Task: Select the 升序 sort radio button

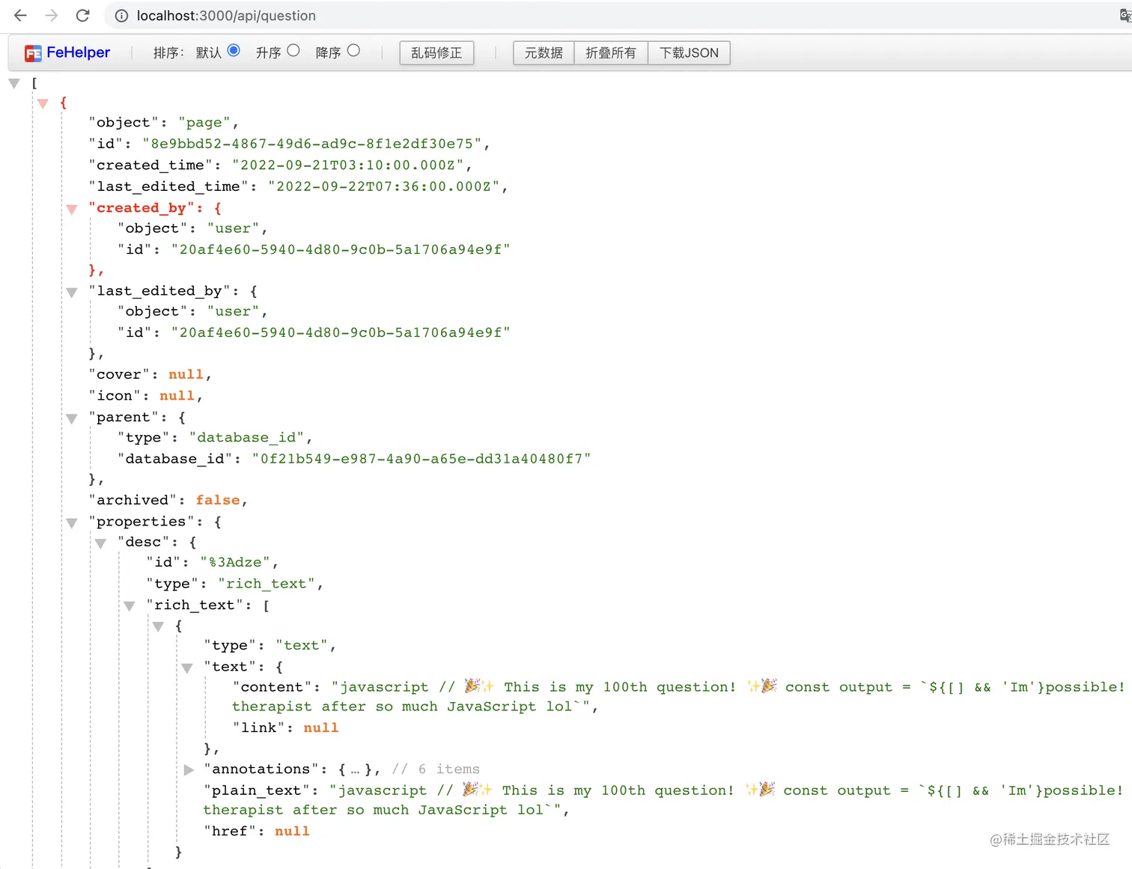Action: pyautogui.click(x=293, y=50)
